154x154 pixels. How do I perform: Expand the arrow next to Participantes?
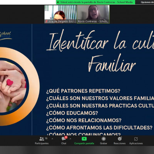pyautogui.click(x=52, y=139)
